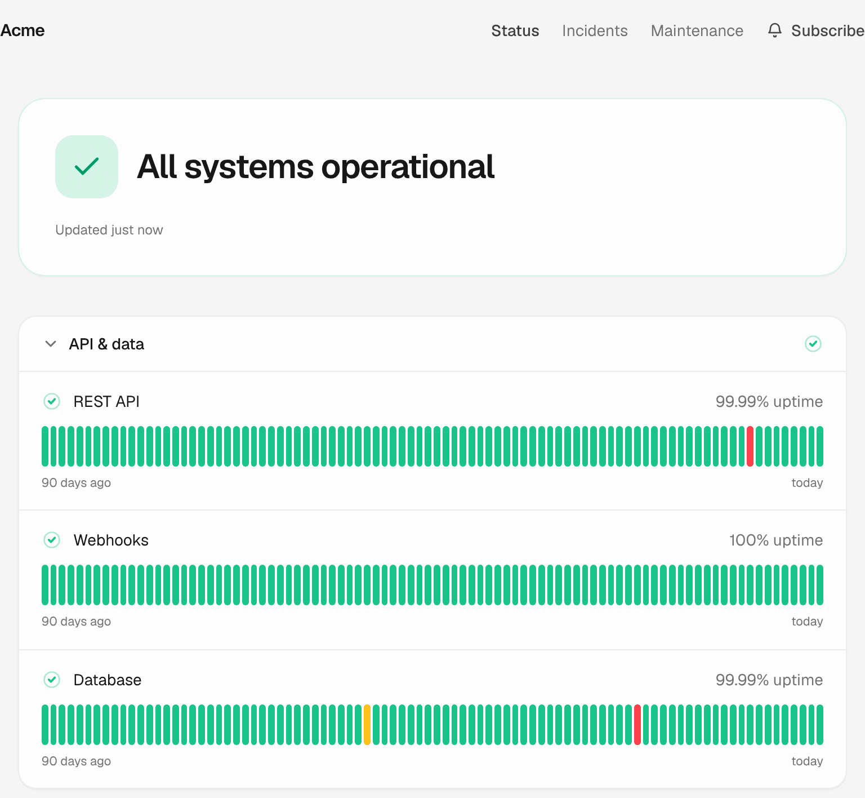Click the REST API service name

click(x=106, y=401)
